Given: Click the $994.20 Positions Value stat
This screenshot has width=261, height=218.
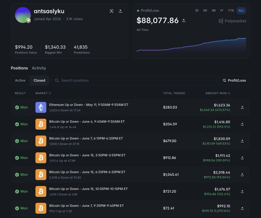Looking at the screenshot, I should point(26,50).
